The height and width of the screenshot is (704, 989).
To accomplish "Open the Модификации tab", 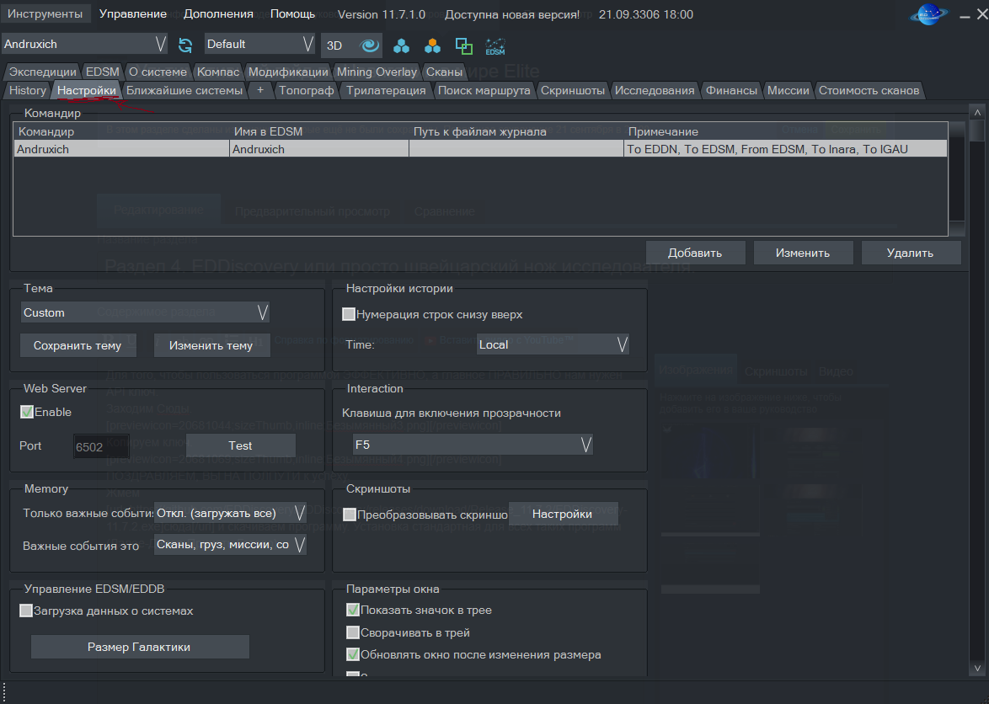I will (x=288, y=72).
